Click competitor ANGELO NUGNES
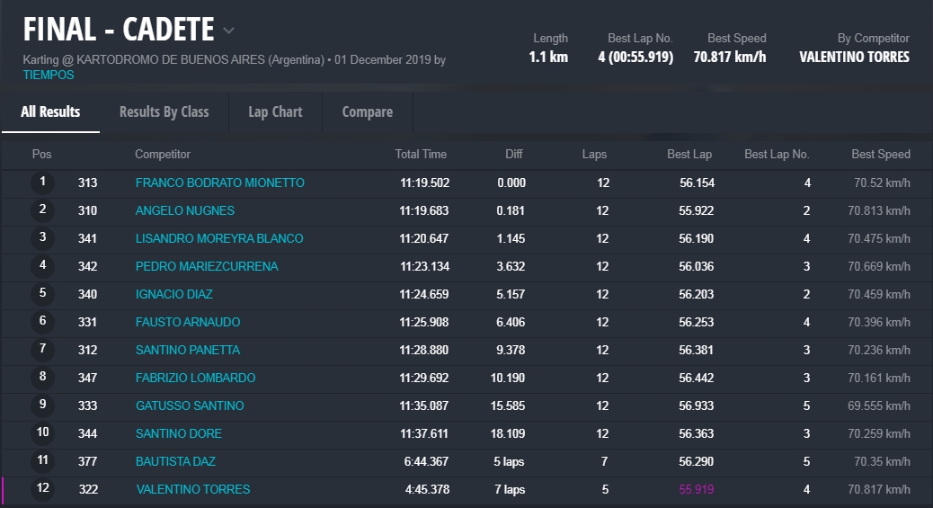This screenshot has height=508, width=933. (x=184, y=211)
